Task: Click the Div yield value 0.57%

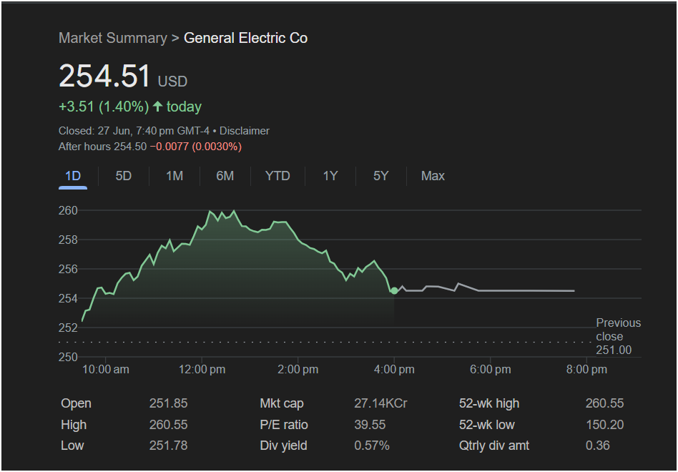Action: [x=372, y=446]
